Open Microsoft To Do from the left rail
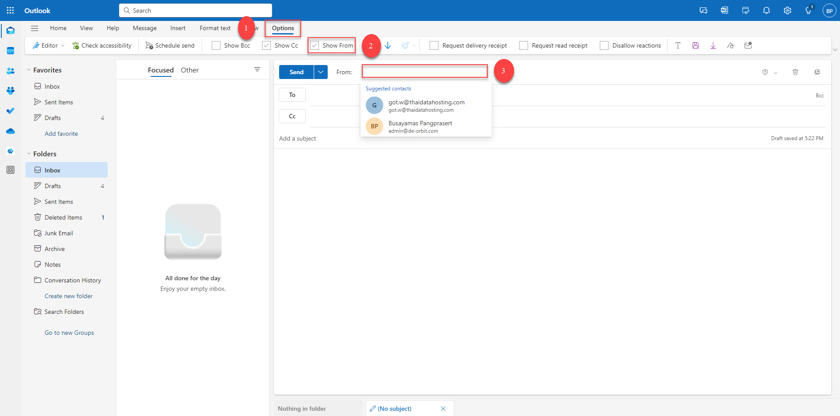The width and height of the screenshot is (840, 416). (10, 110)
